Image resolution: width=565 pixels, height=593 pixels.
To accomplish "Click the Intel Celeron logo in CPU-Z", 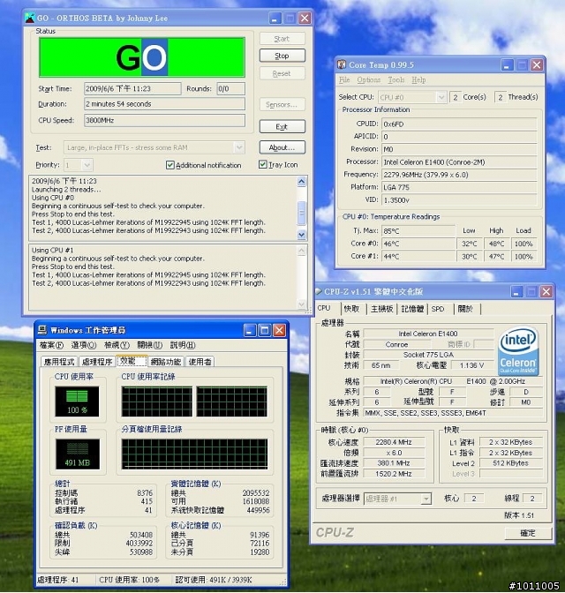I will click(x=518, y=351).
